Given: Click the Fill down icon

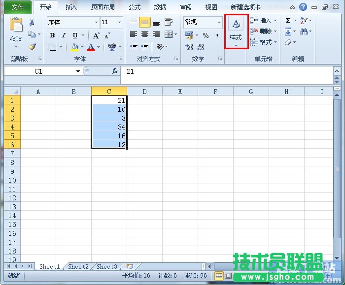Looking at the screenshot, I should pos(288,32).
